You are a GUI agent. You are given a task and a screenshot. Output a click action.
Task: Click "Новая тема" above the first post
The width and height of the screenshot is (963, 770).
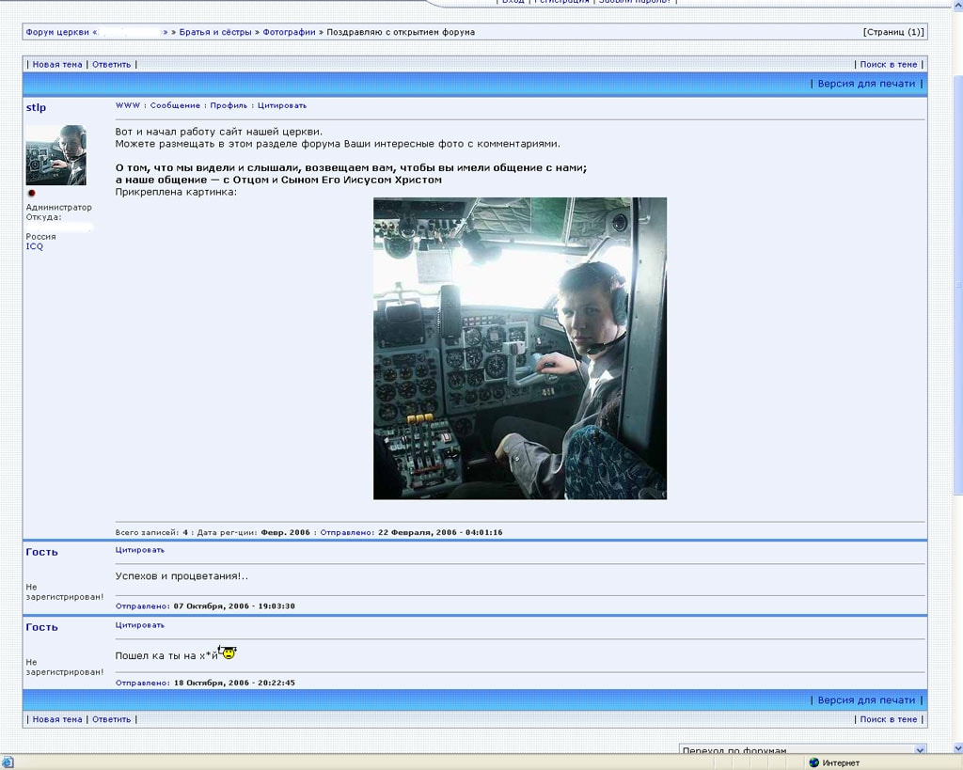[x=57, y=65]
